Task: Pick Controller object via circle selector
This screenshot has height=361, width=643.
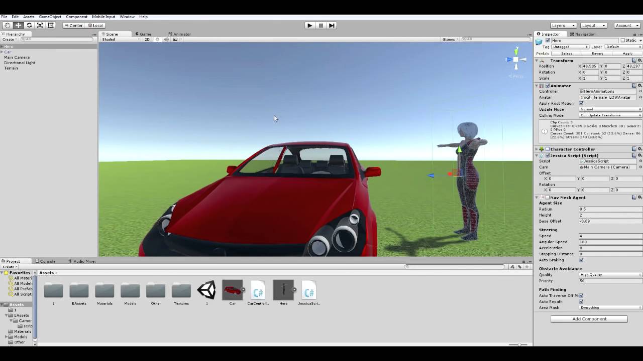Action: pos(640,91)
